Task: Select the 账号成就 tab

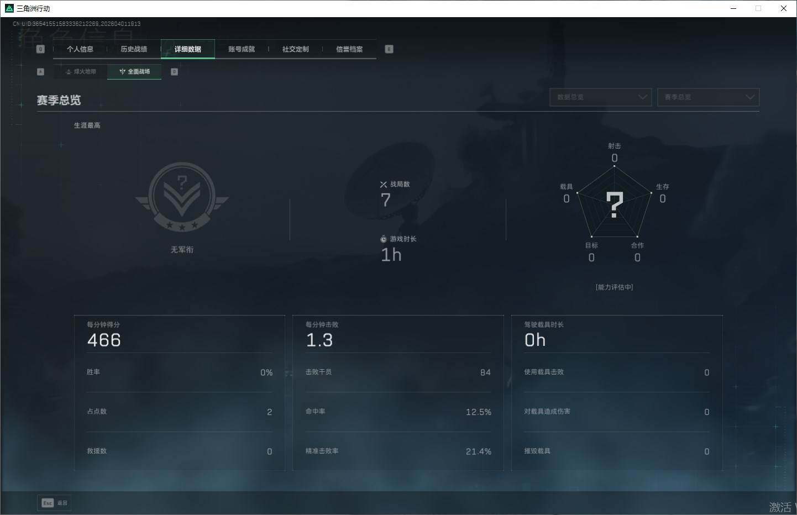Action: coord(242,49)
